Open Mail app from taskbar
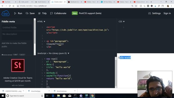 [70, 96]
